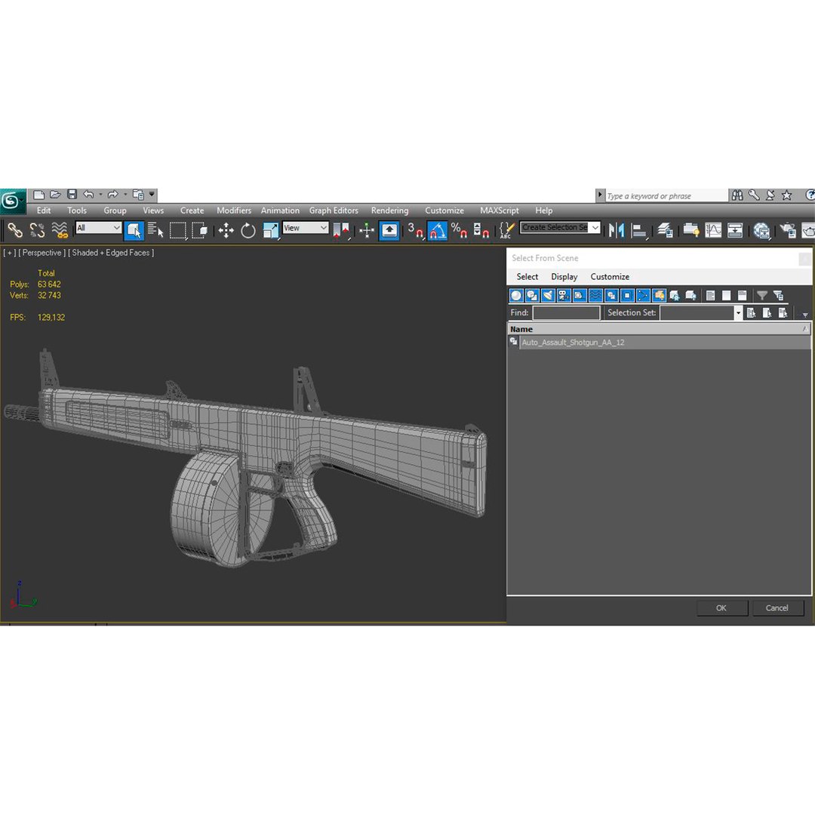Click the Select and Scale tool

[x=271, y=230]
